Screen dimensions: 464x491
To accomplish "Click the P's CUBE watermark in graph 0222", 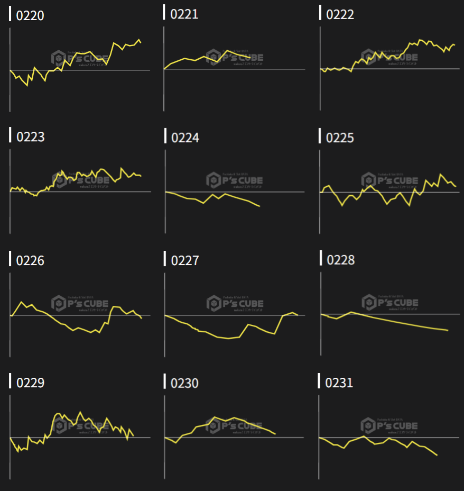I will [x=390, y=57].
